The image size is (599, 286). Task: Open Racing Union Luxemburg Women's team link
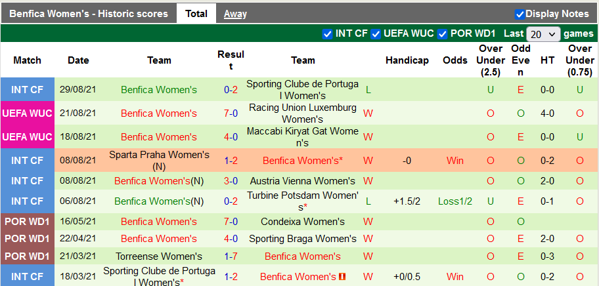pyautogui.click(x=303, y=113)
